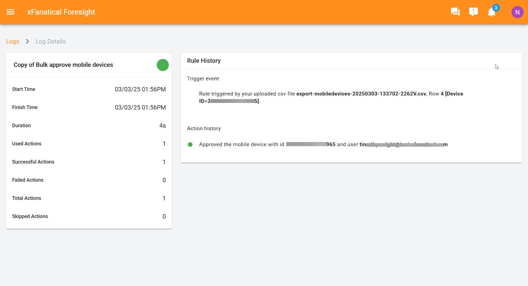Screen dimensions: 528x286
Task: Open the feedback exclamation icon
Action: [473, 12]
